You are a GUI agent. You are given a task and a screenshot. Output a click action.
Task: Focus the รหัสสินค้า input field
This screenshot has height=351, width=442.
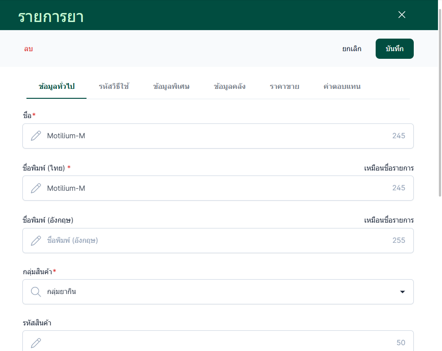(x=218, y=341)
